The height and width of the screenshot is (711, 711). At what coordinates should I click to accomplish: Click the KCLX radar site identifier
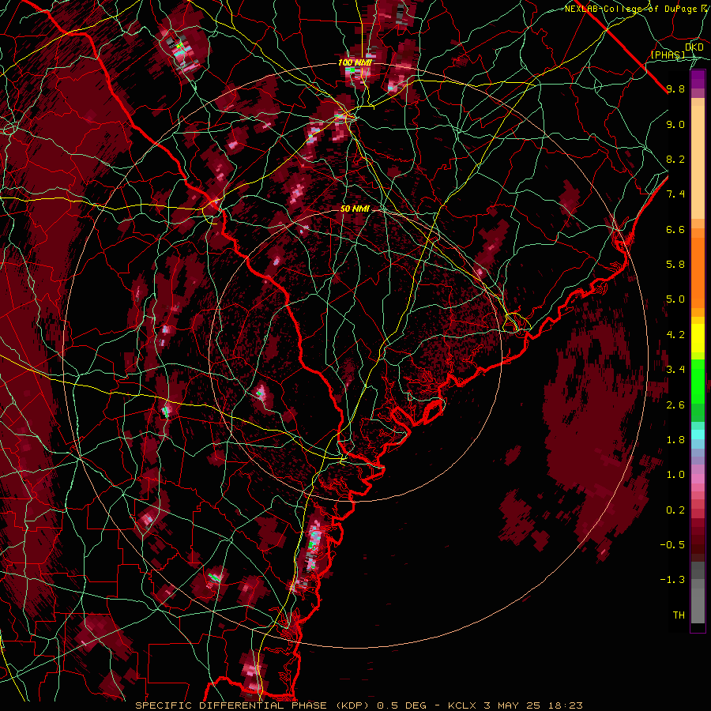[x=462, y=705]
